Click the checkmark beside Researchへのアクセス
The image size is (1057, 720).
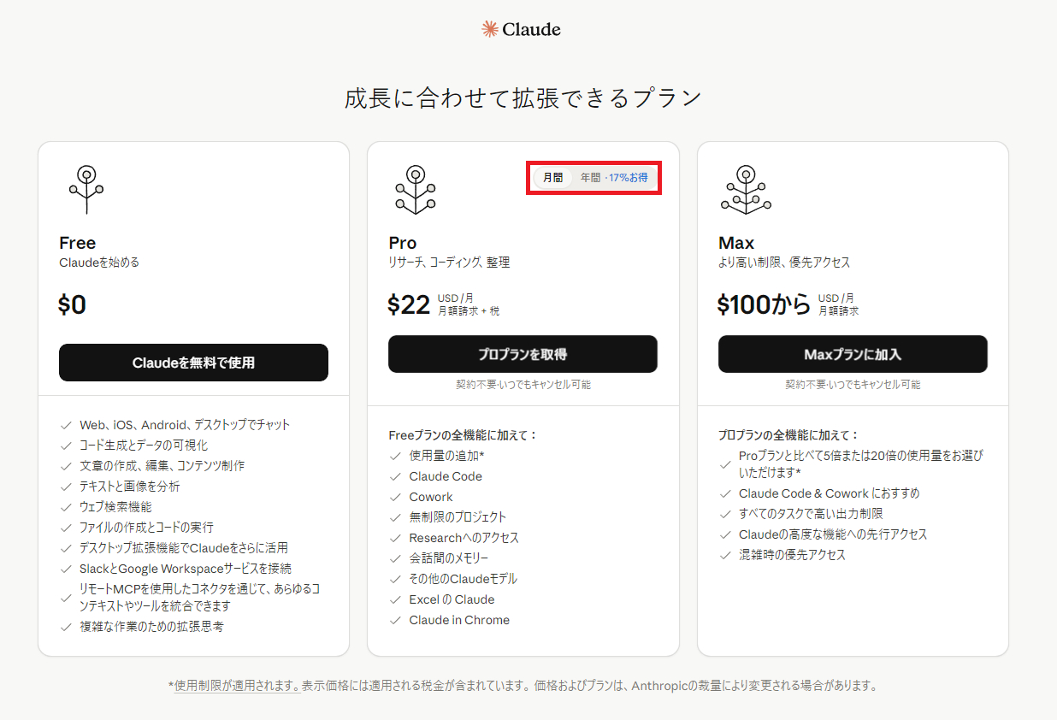tap(395, 538)
